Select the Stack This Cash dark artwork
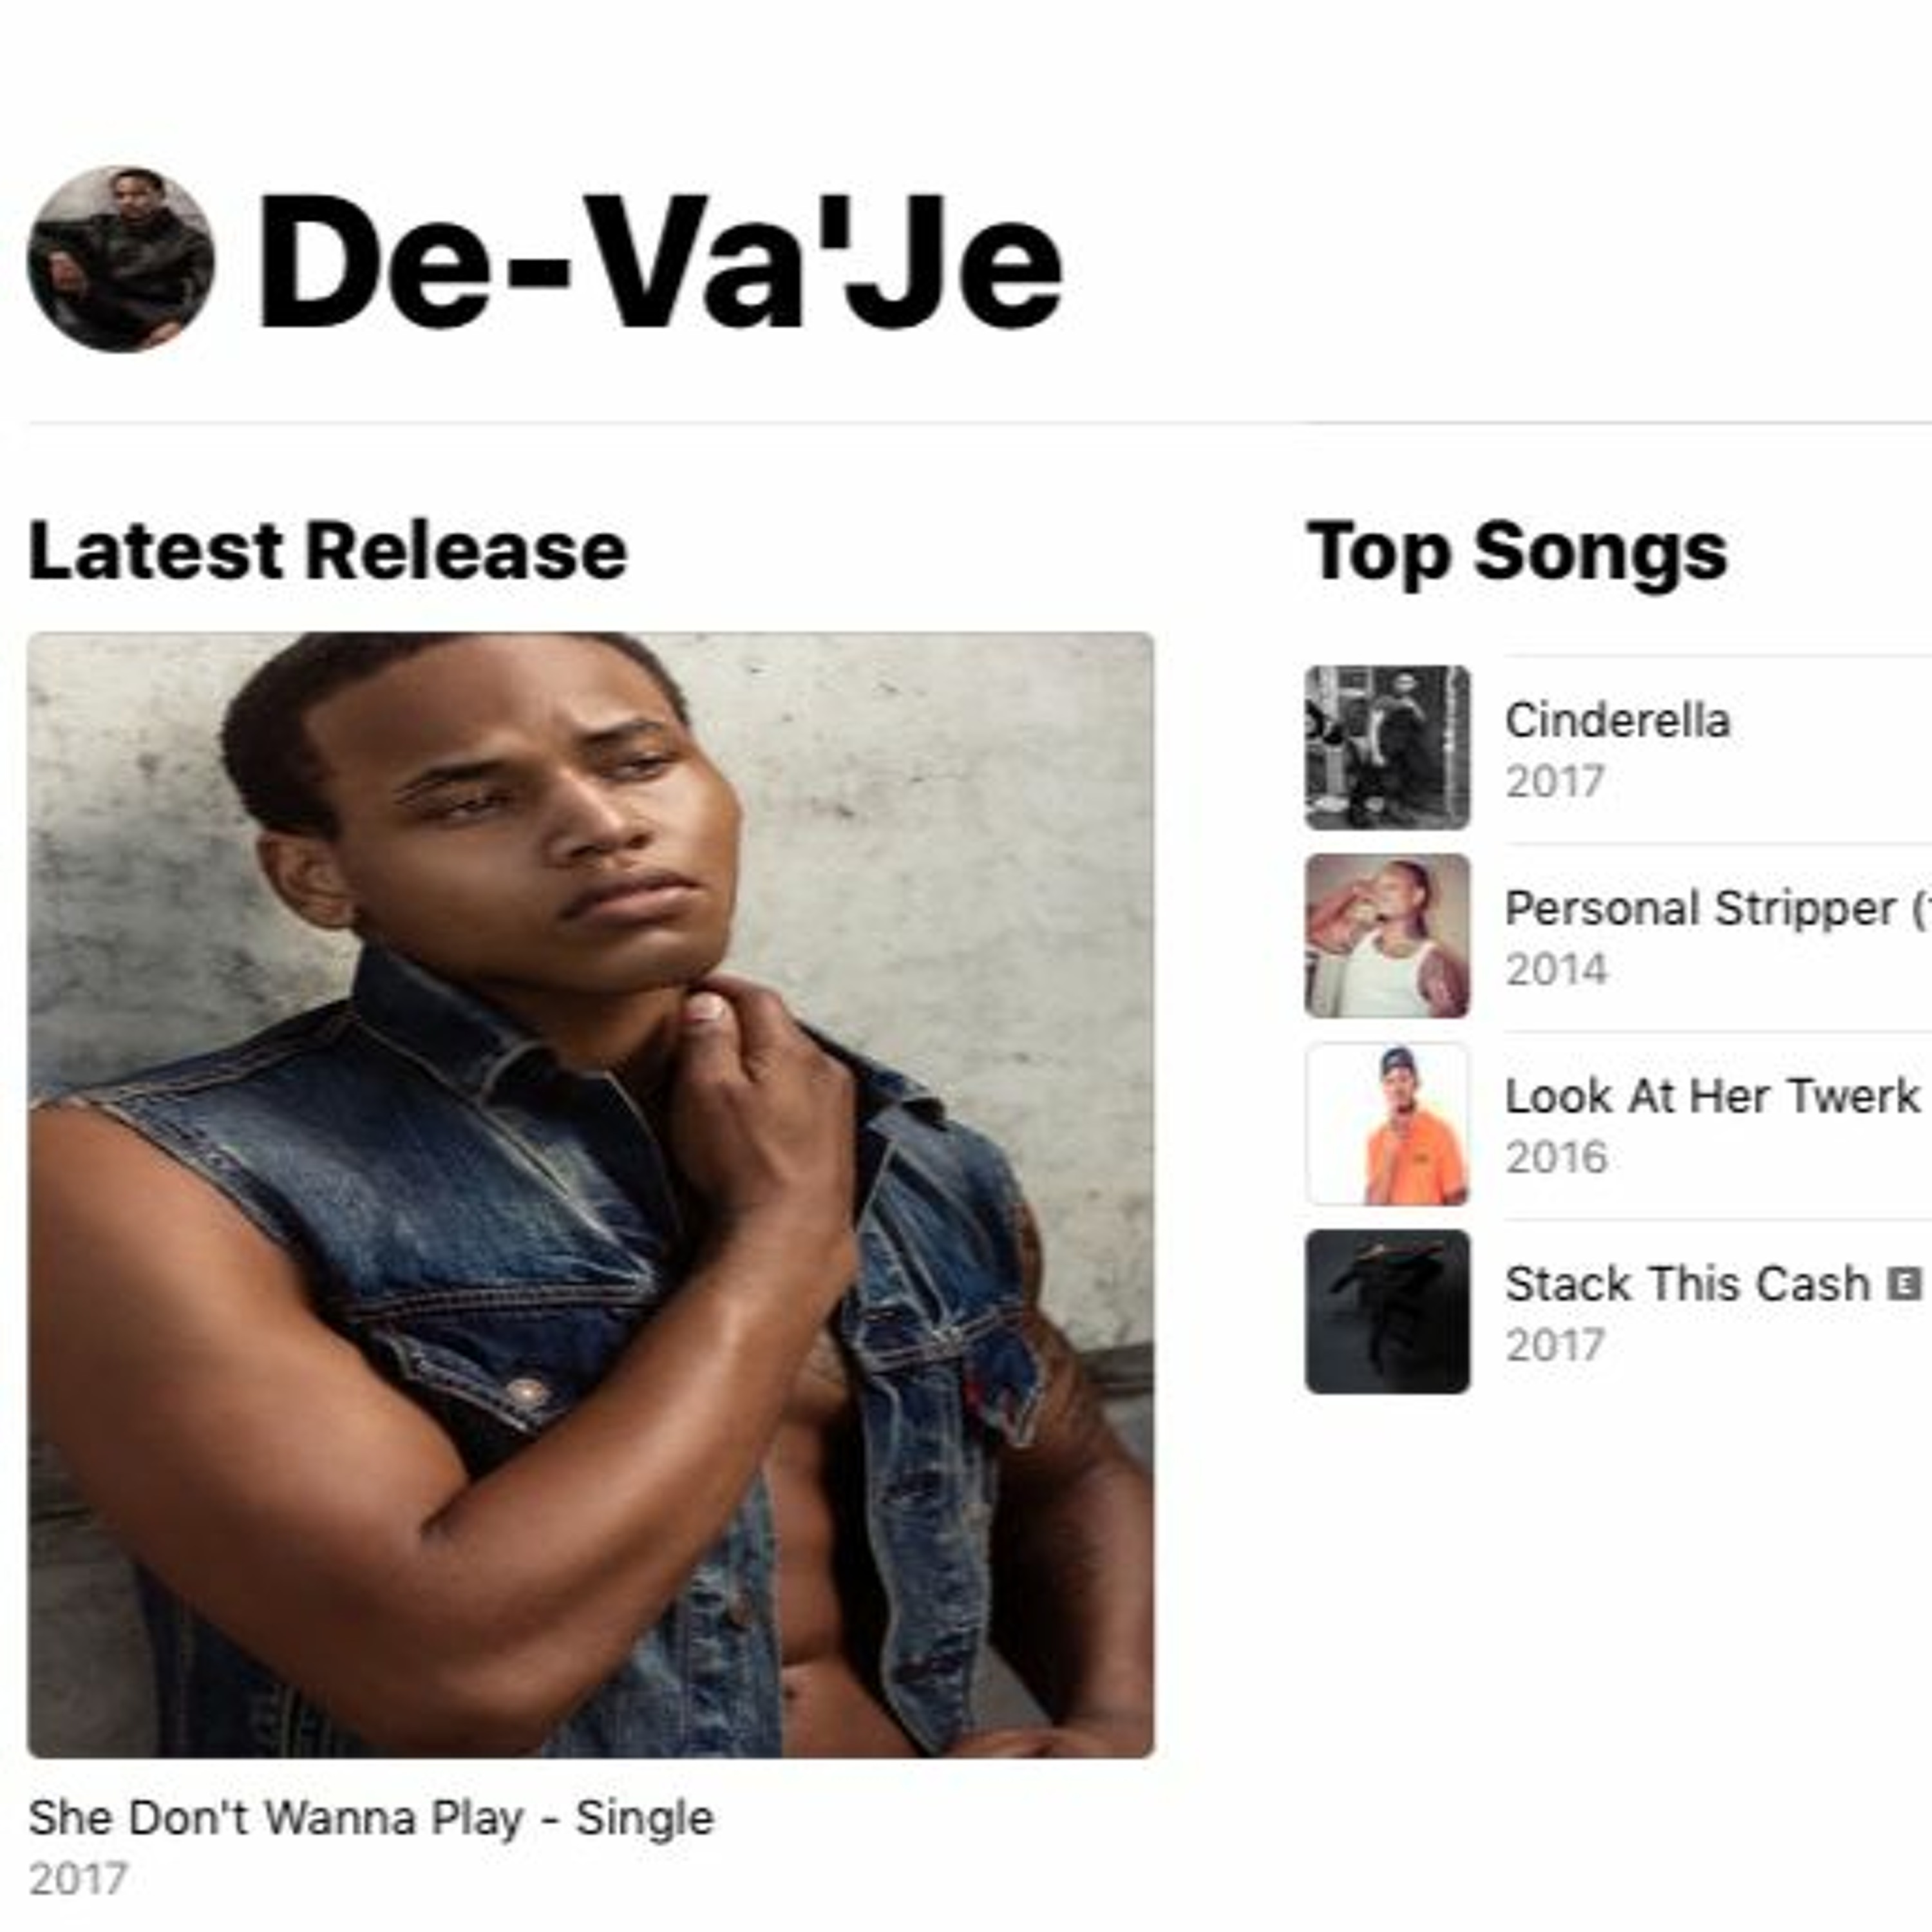1932x1932 pixels. point(1387,1311)
